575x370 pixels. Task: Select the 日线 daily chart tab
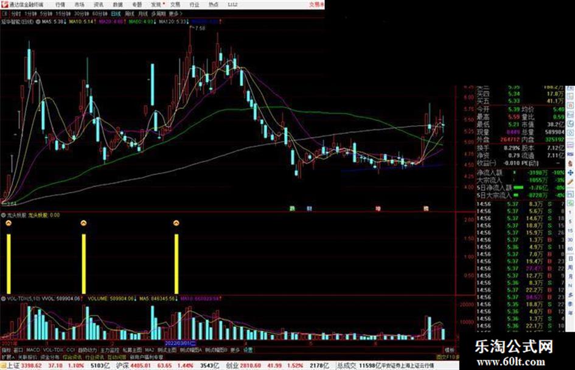[x=116, y=14]
